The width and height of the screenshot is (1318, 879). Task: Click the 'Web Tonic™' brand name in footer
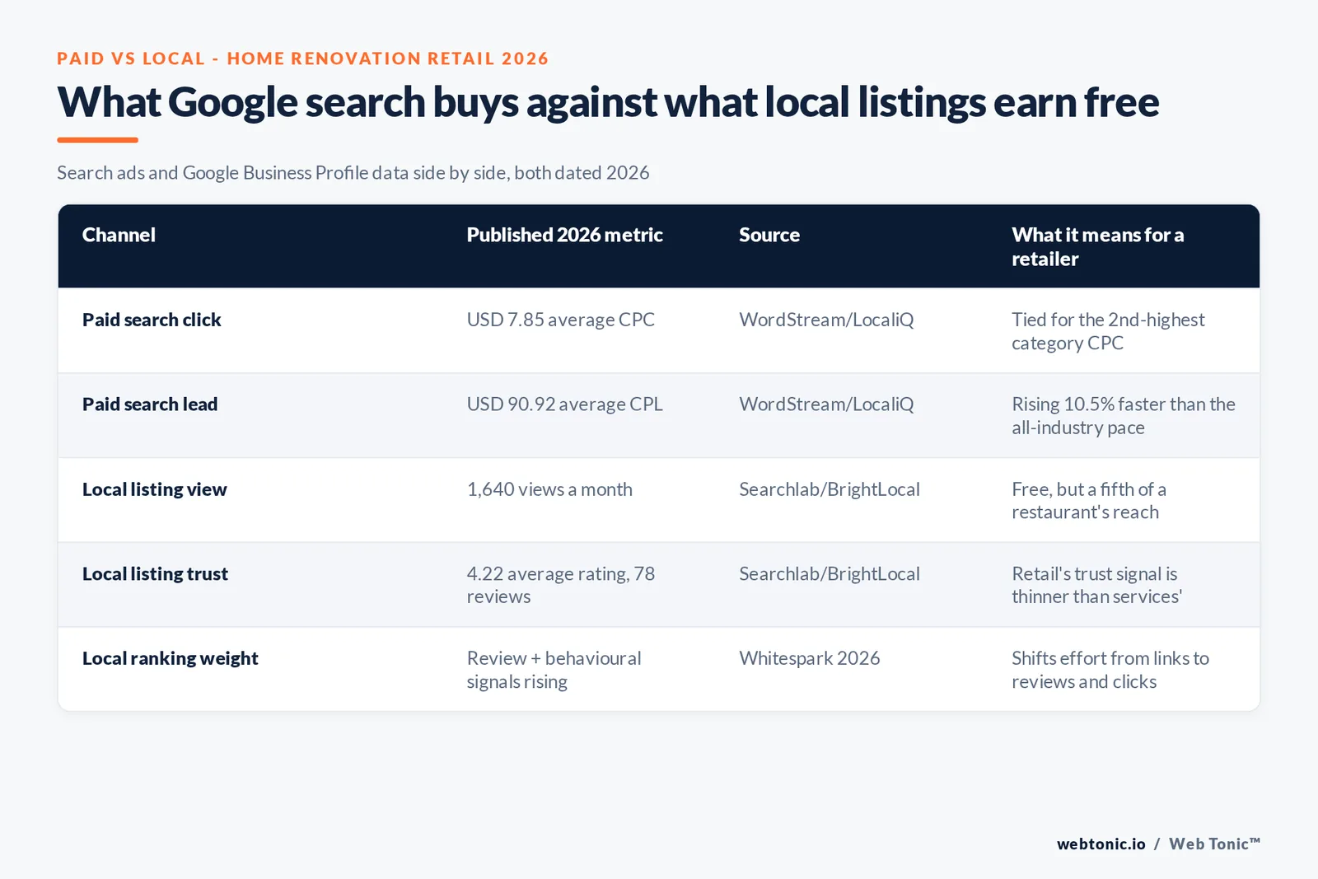[1214, 844]
